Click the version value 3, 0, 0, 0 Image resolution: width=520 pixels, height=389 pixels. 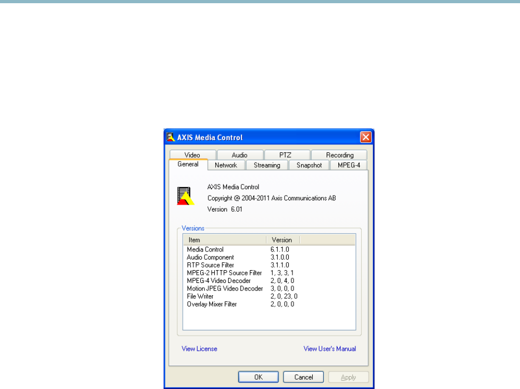point(282,288)
